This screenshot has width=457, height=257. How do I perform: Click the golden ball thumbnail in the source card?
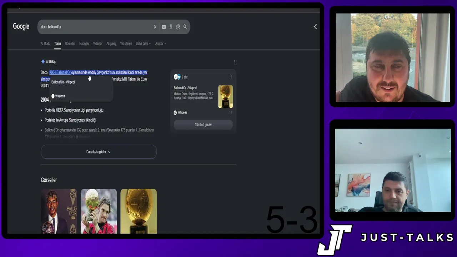pos(226,96)
